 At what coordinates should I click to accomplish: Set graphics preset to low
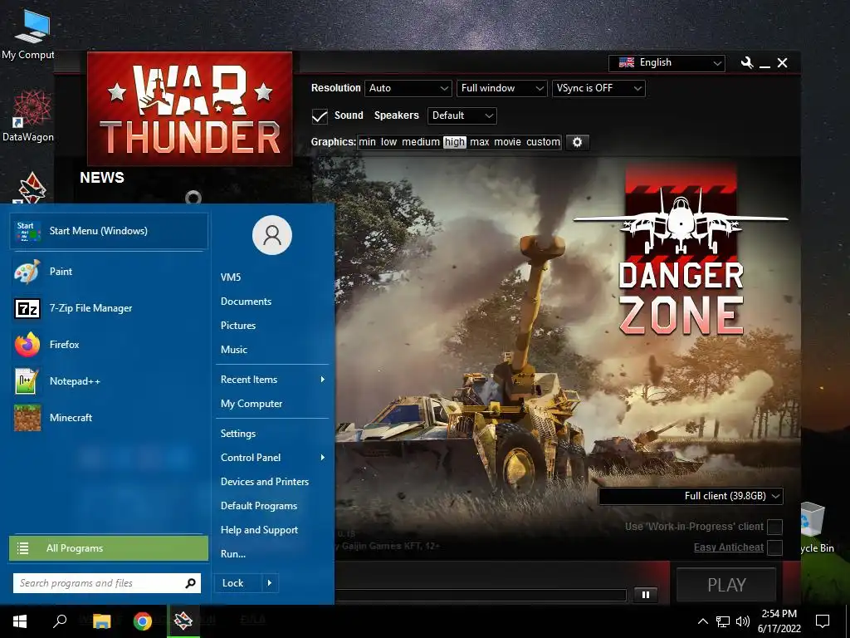point(388,142)
